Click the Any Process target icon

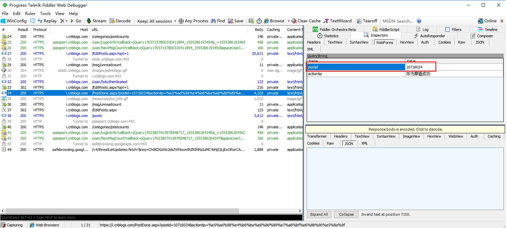[x=181, y=21]
